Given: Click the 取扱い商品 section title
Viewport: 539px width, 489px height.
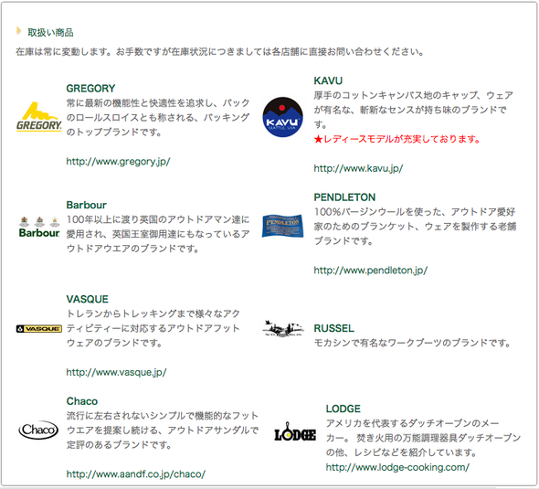Looking at the screenshot, I should (50, 33).
